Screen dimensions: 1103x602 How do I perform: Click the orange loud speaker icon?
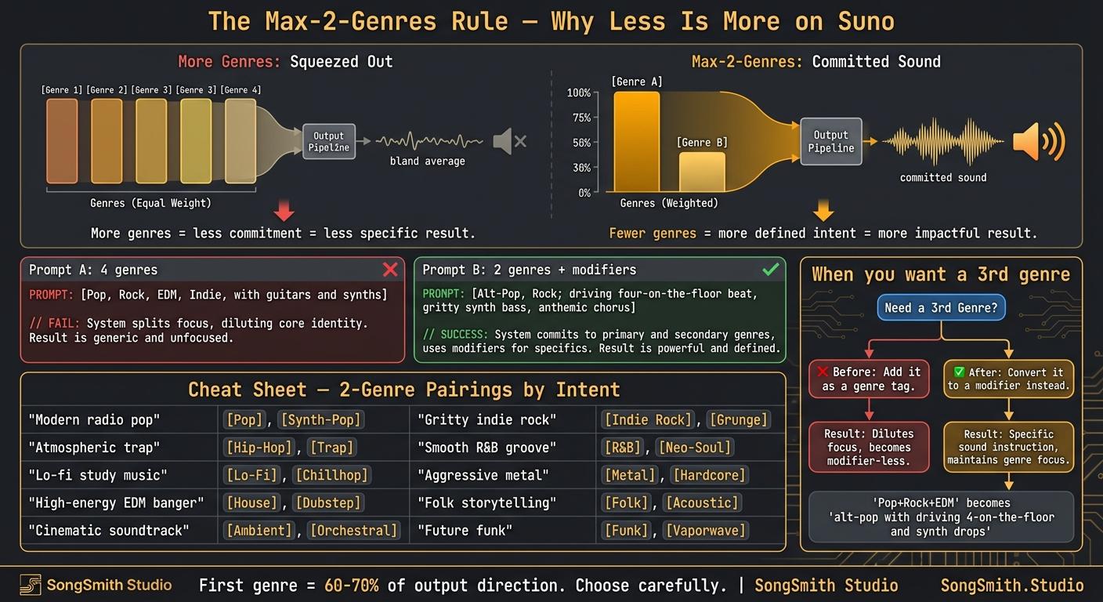coord(1038,141)
